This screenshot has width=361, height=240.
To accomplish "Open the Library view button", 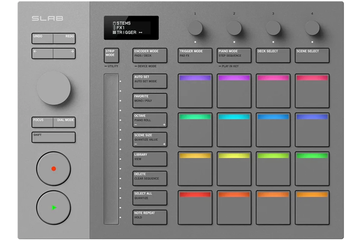I will click(150, 159).
